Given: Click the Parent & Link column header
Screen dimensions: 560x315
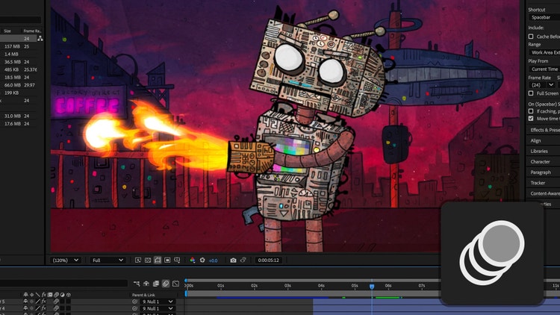Looking at the screenshot, I should coord(143,295).
